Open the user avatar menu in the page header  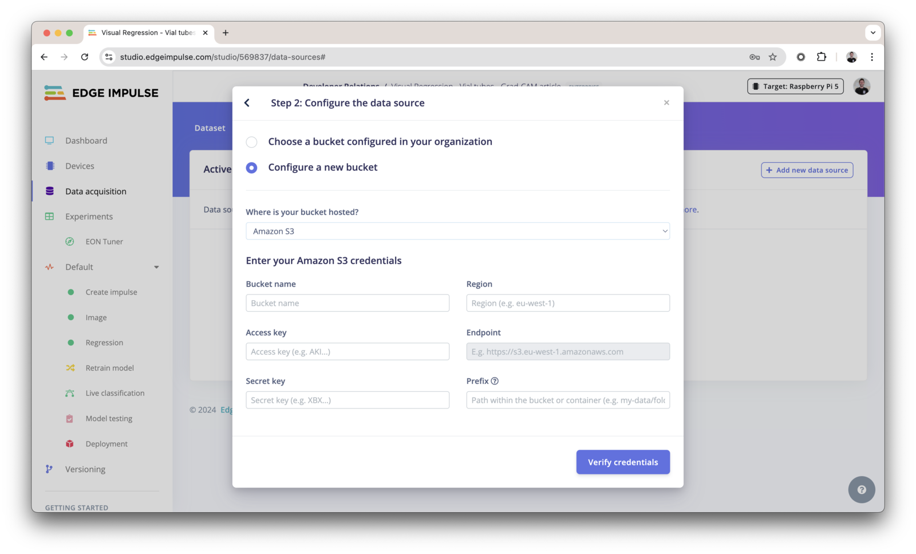862,87
